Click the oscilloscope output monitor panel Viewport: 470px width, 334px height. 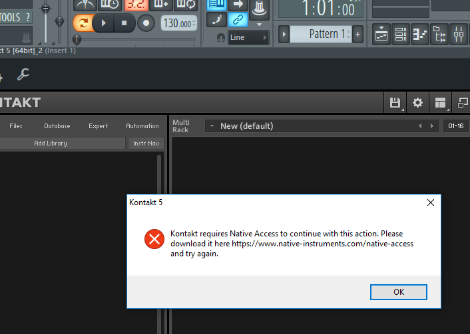[401, 9]
